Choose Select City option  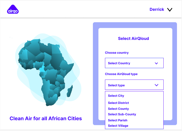pyautogui.click(x=116, y=96)
